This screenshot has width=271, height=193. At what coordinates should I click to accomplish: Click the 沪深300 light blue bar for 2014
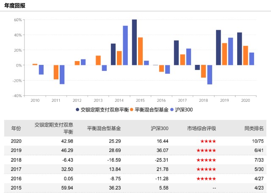pyautogui.click(x=125, y=45)
